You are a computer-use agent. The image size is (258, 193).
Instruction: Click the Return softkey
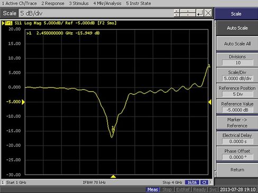pos(237,170)
